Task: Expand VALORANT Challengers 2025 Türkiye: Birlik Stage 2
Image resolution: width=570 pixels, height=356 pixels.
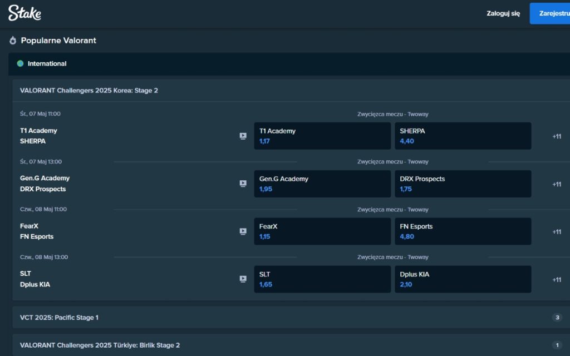Action: pos(100,345)
